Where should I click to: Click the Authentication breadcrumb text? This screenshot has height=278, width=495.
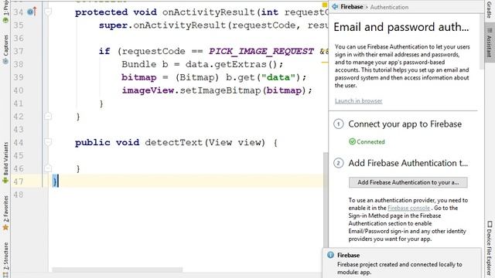click(389, 7)
